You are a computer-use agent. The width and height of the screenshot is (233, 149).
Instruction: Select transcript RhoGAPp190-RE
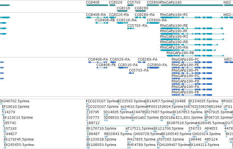pos(192,28)
